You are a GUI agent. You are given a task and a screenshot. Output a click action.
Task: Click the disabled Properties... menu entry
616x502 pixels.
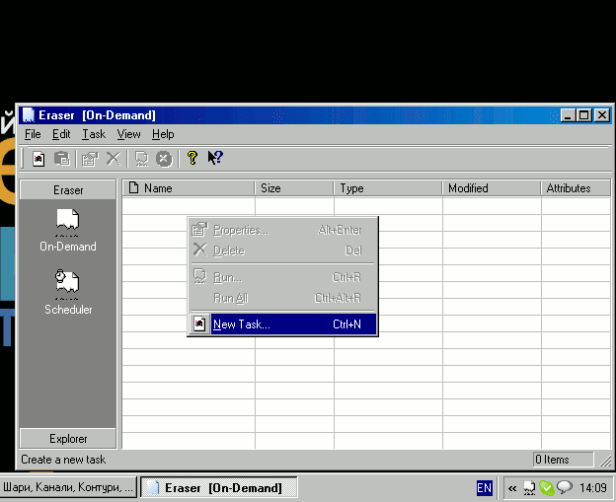(x=283, y=230)
